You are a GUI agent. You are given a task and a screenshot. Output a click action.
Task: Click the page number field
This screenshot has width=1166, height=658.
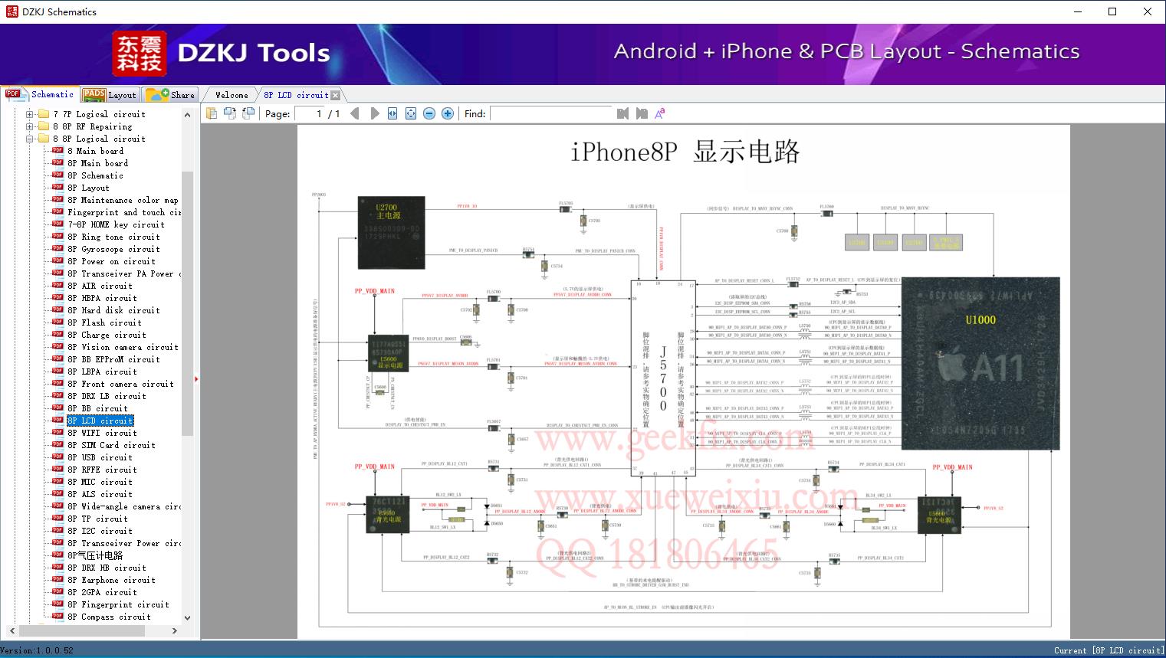[310, 113]
